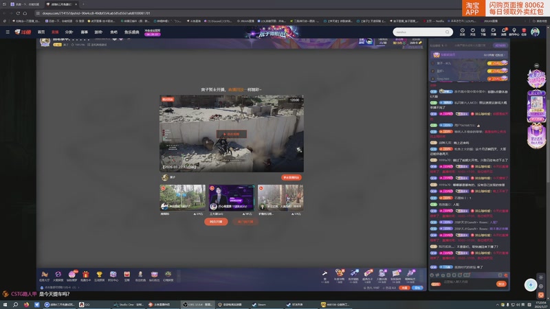Click the magnifier search icon
550x309 pixels.
[448, 32]
